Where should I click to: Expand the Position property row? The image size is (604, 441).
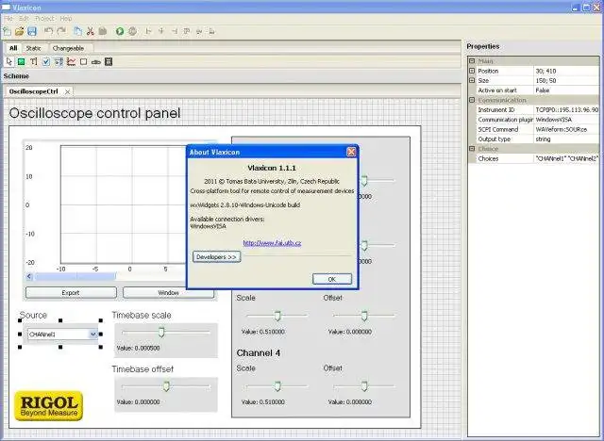472,71
